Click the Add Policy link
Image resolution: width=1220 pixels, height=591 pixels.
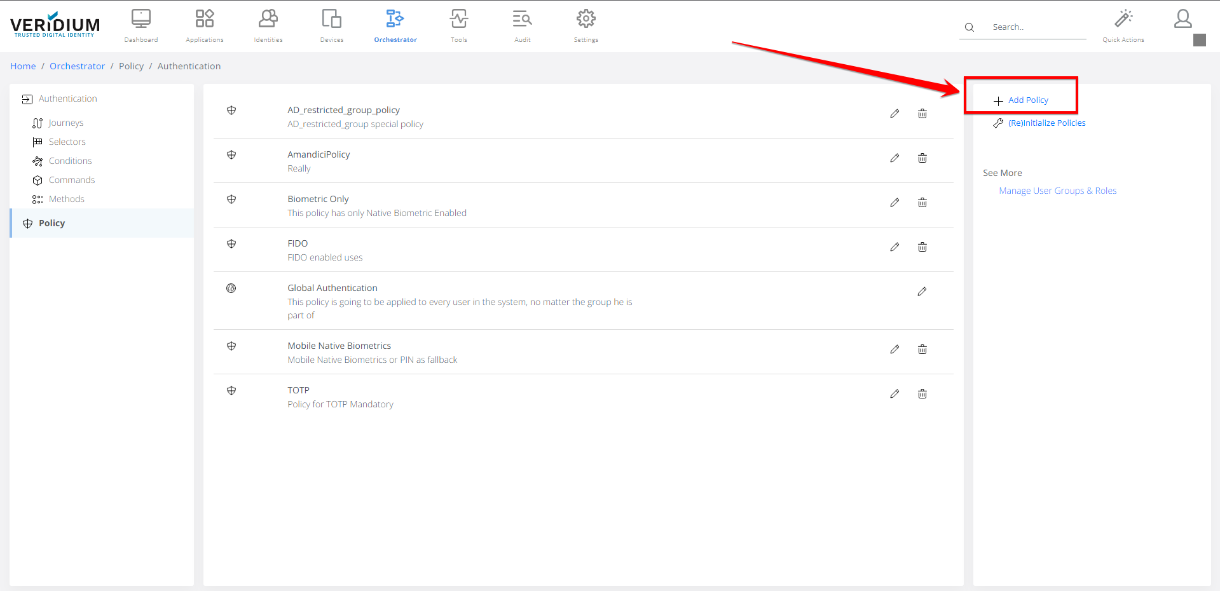click(x=1027, y=100)
